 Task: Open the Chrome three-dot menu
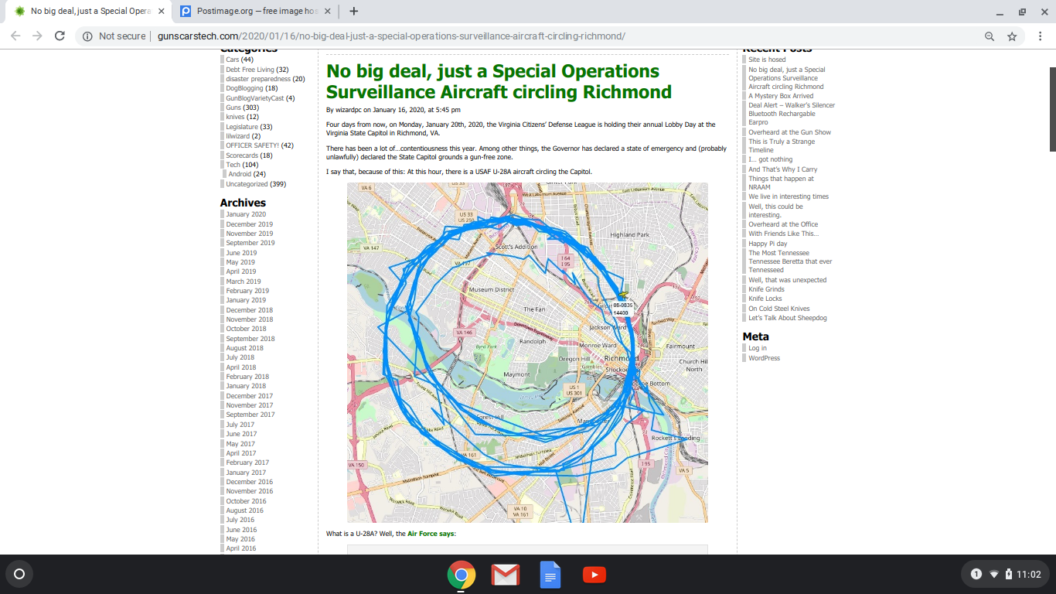point(1040,36)
